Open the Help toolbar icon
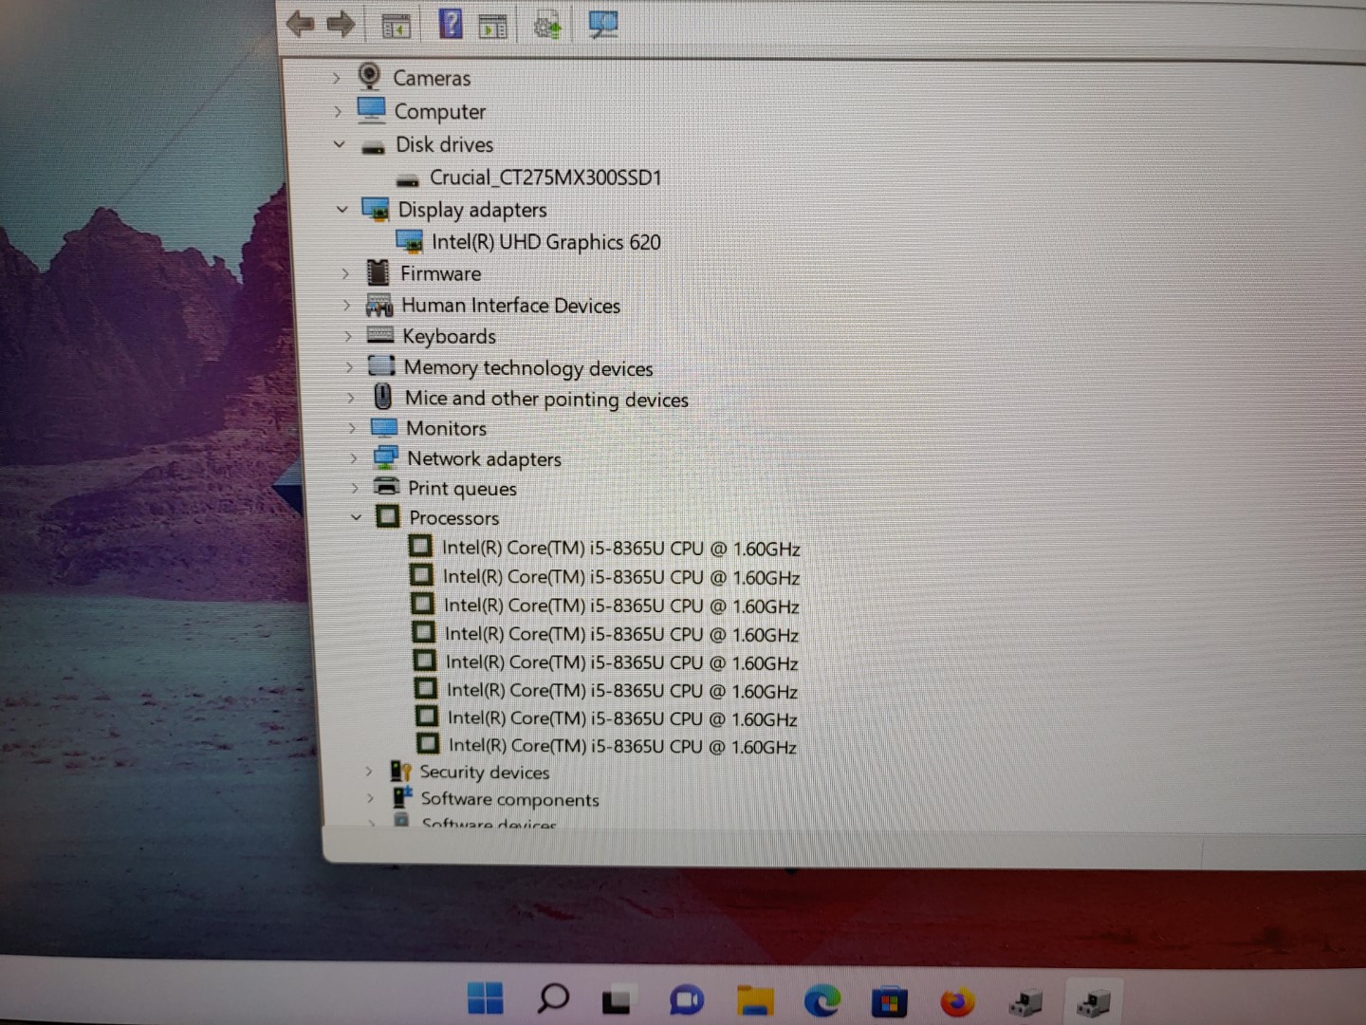The width and height of the screenshot is (1366, 1025). (x=451, y=23)
